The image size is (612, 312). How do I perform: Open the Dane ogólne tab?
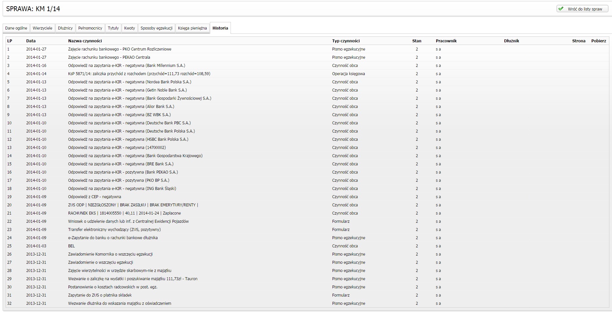coord(16,28)
